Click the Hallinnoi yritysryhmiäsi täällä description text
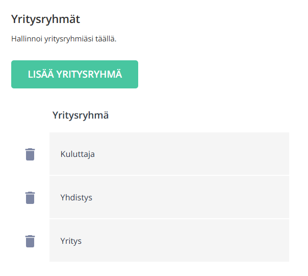This screenshot has height=276, width=308. click(x=64, y=39)
